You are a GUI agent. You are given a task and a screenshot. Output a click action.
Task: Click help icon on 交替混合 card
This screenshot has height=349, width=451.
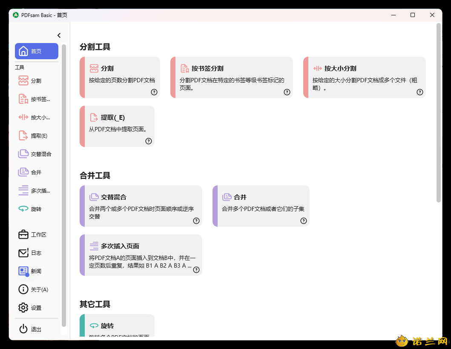pos(196,221)
